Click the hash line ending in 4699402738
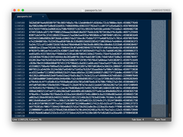This screenshot has width=183, height=137. [83, 29]
